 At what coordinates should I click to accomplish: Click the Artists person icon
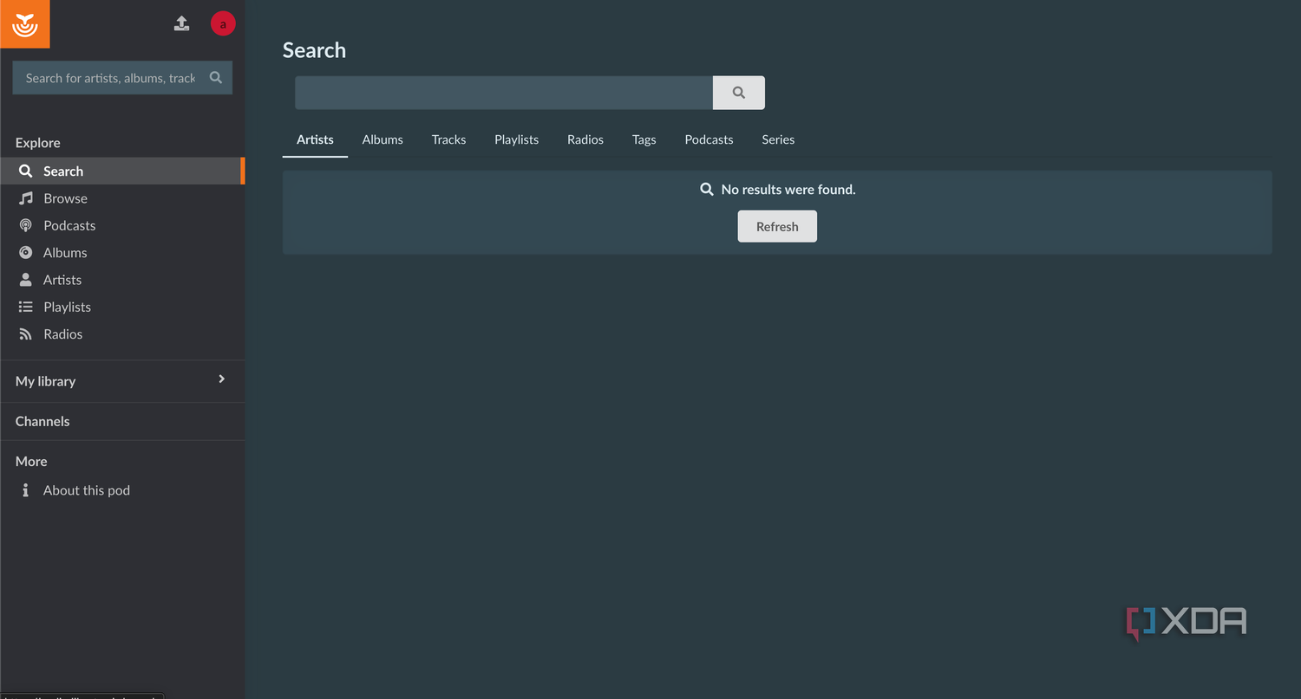pos(26,280)
